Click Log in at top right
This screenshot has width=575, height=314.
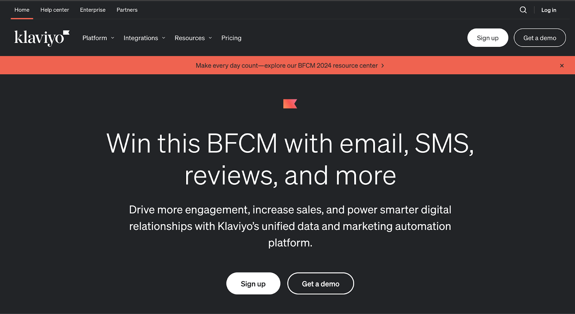549,10
